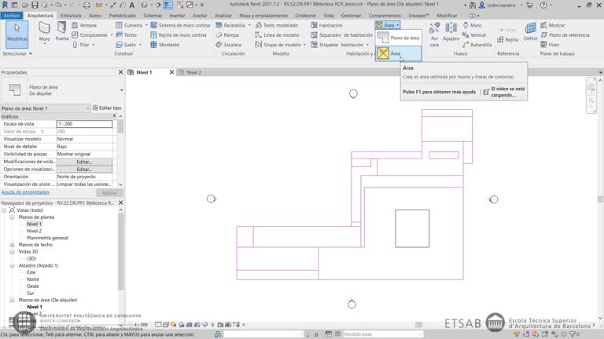This screenshot has width=604, height=339.
Task: Choose the Escalera stair tool
Action: tap(227, 45)
